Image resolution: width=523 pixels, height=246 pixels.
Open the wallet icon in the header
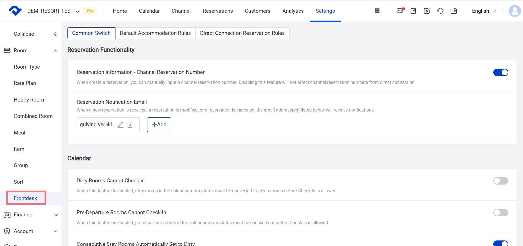coord(454,11)
